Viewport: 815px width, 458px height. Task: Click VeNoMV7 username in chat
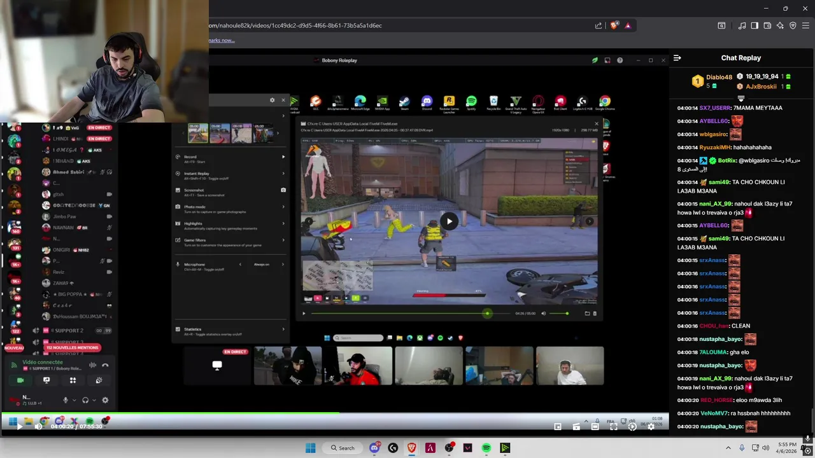[x=714, y=413]
